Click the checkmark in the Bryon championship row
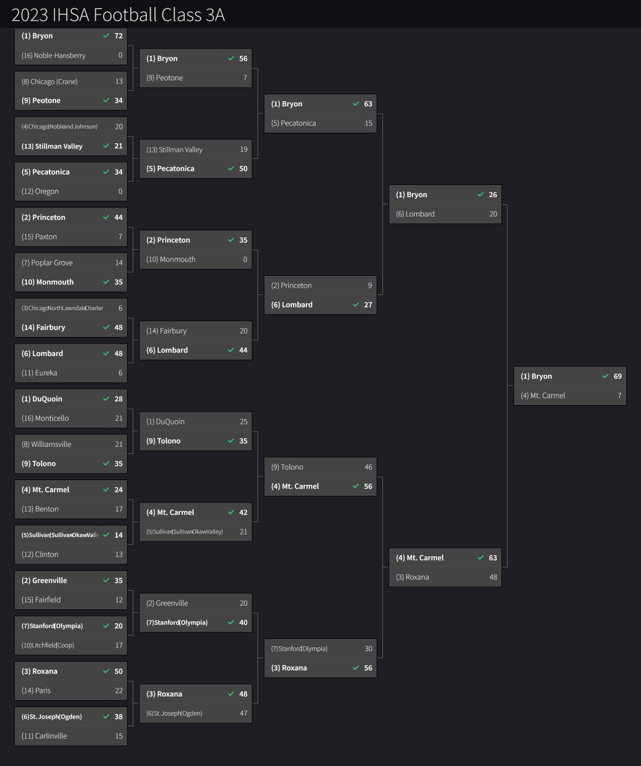 pyautogui.click(x=606, y=376)
